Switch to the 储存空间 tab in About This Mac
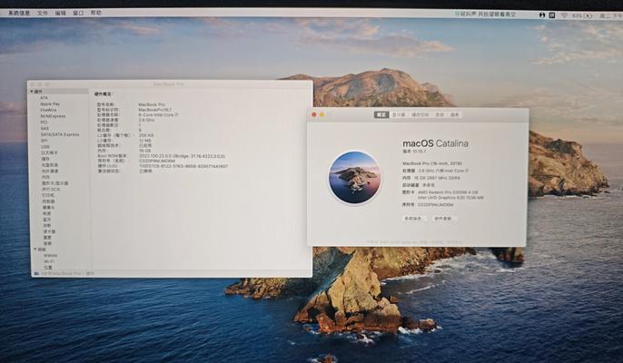The image size is (623, 363). point(420,114)
